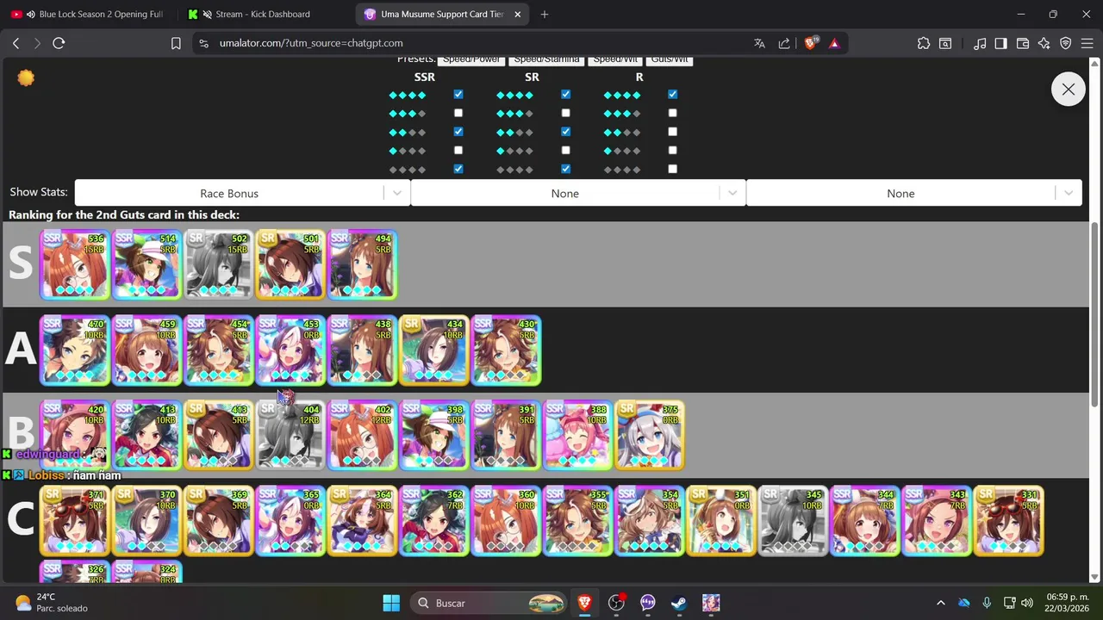This screenshot has height=620, width=1103.
Task: Click the Brave Rewards triangle icon
Action: point(834,43)
